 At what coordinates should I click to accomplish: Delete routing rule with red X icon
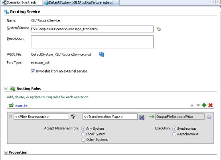pos(211,105)
